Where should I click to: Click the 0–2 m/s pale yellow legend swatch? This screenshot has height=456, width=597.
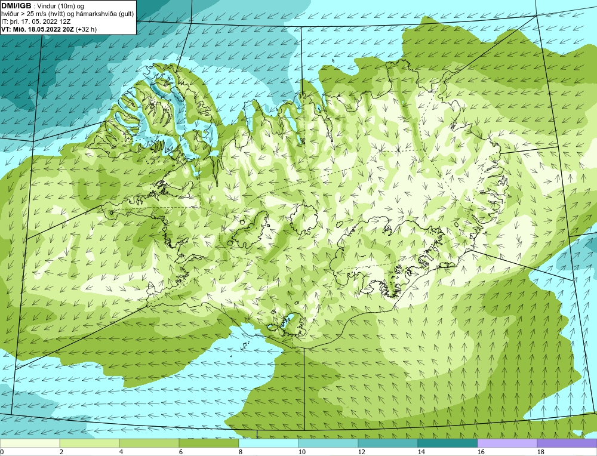pyautogui.click(x=30, y=443)
